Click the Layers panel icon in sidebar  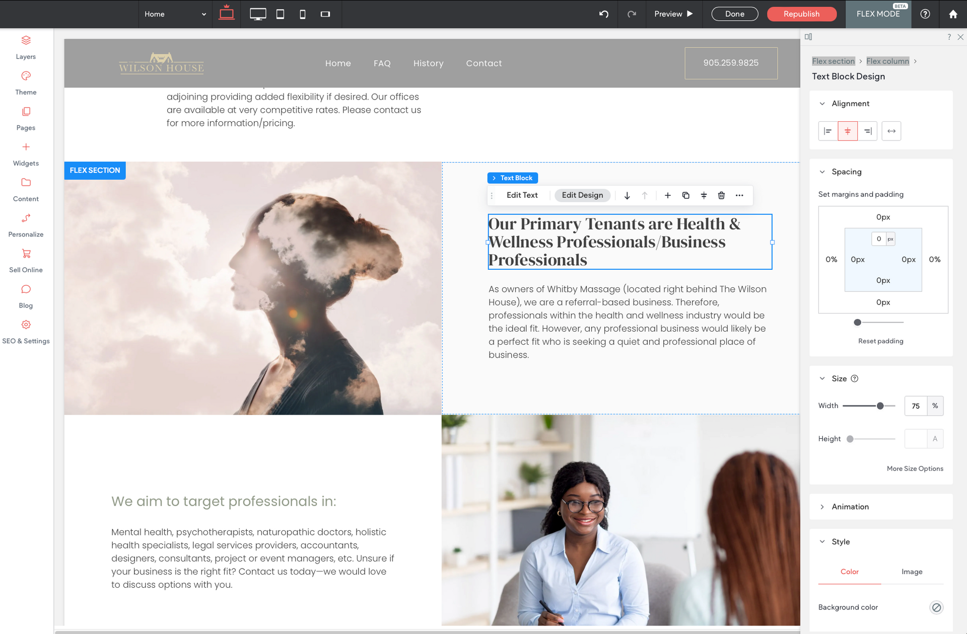click(26, 40)
